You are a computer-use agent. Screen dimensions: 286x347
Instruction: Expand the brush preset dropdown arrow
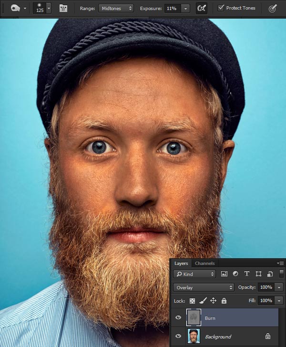point(49,9)
